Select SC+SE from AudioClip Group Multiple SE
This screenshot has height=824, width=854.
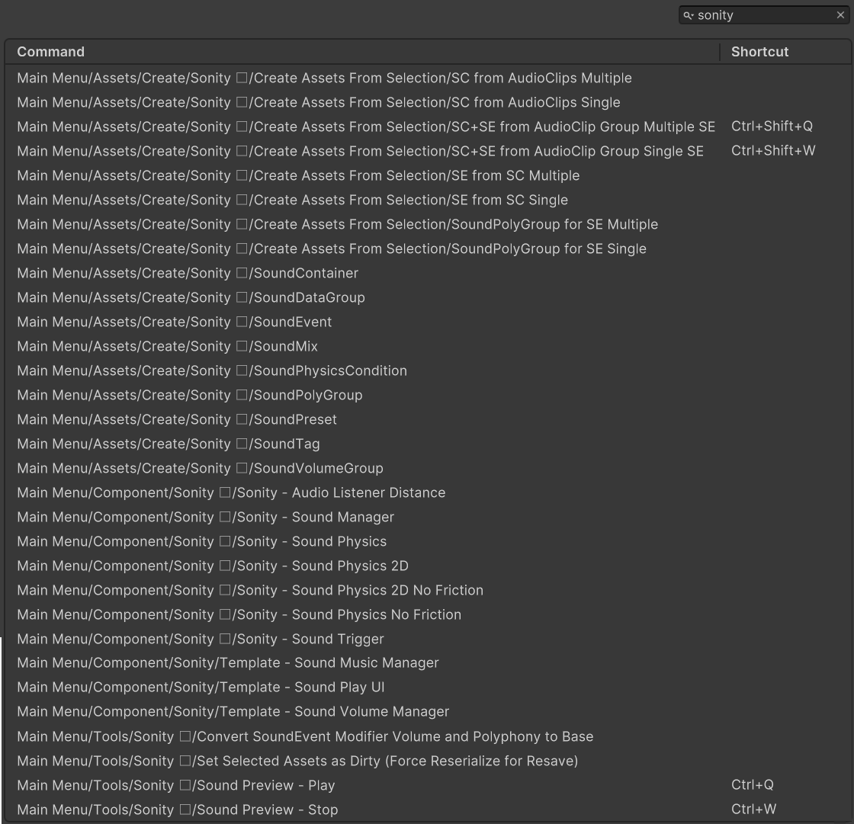[427, 127]
